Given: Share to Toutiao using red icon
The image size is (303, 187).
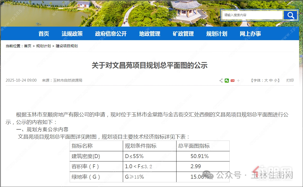Looking at the screenshot, I should click(x=232, y=81).
